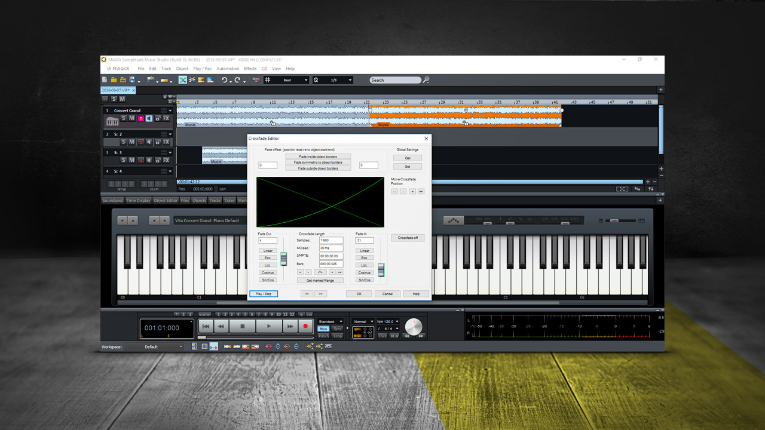Click the search magnifier icon
765x430 pixels.
click(x=426, y=80)
